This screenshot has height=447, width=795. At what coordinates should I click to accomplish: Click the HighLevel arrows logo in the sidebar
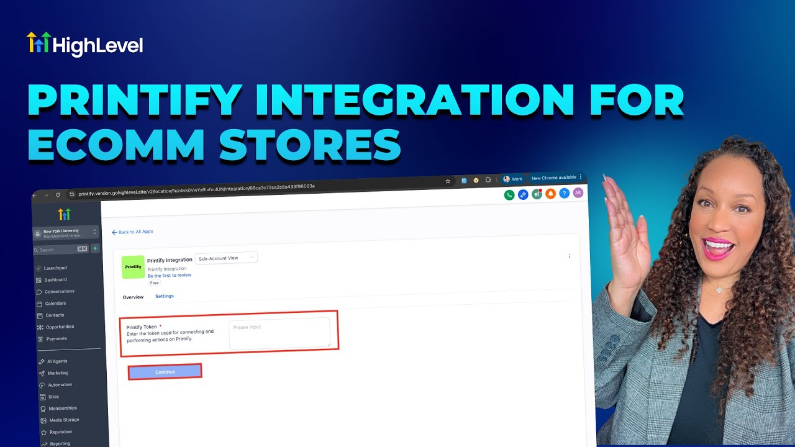tap(65, 214)
